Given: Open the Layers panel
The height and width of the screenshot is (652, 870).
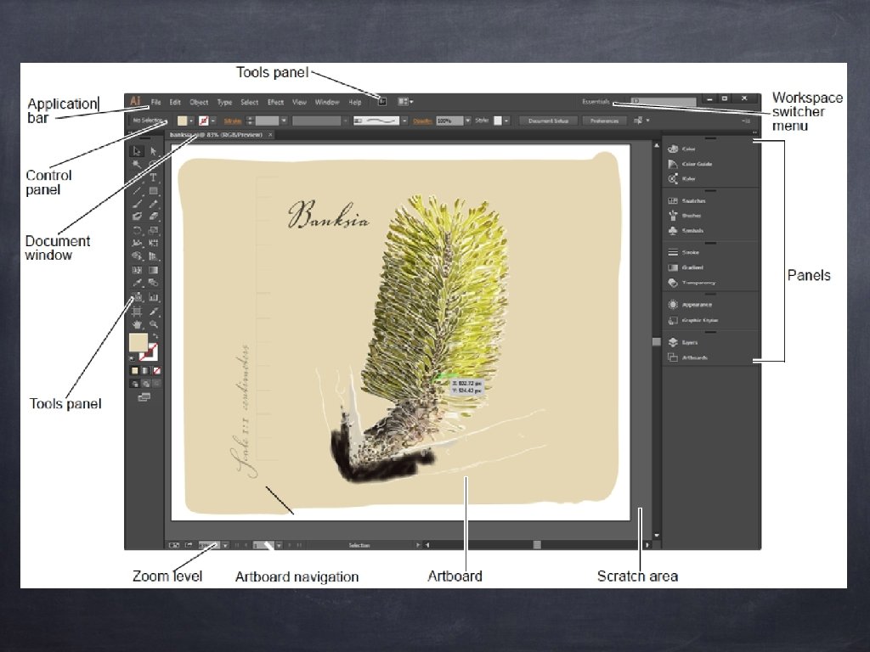Looking at the screenshot, I should (x=690, y=341).
